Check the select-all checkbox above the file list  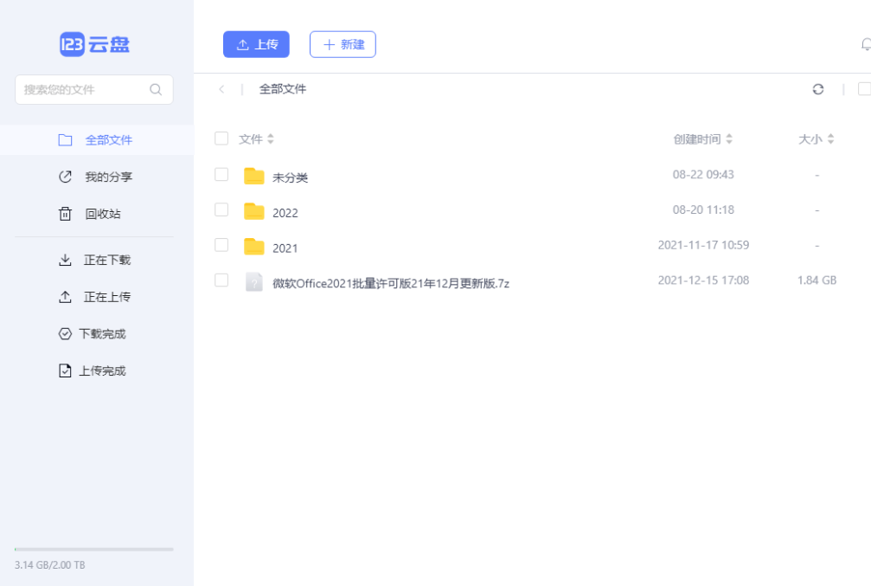pos(221,138)
